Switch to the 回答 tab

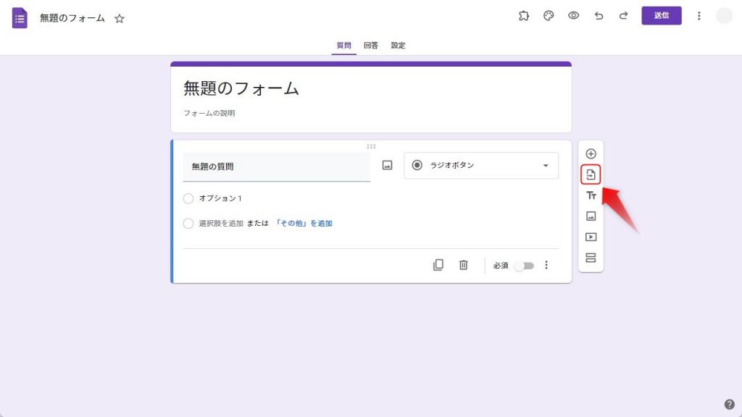(371, 46)
